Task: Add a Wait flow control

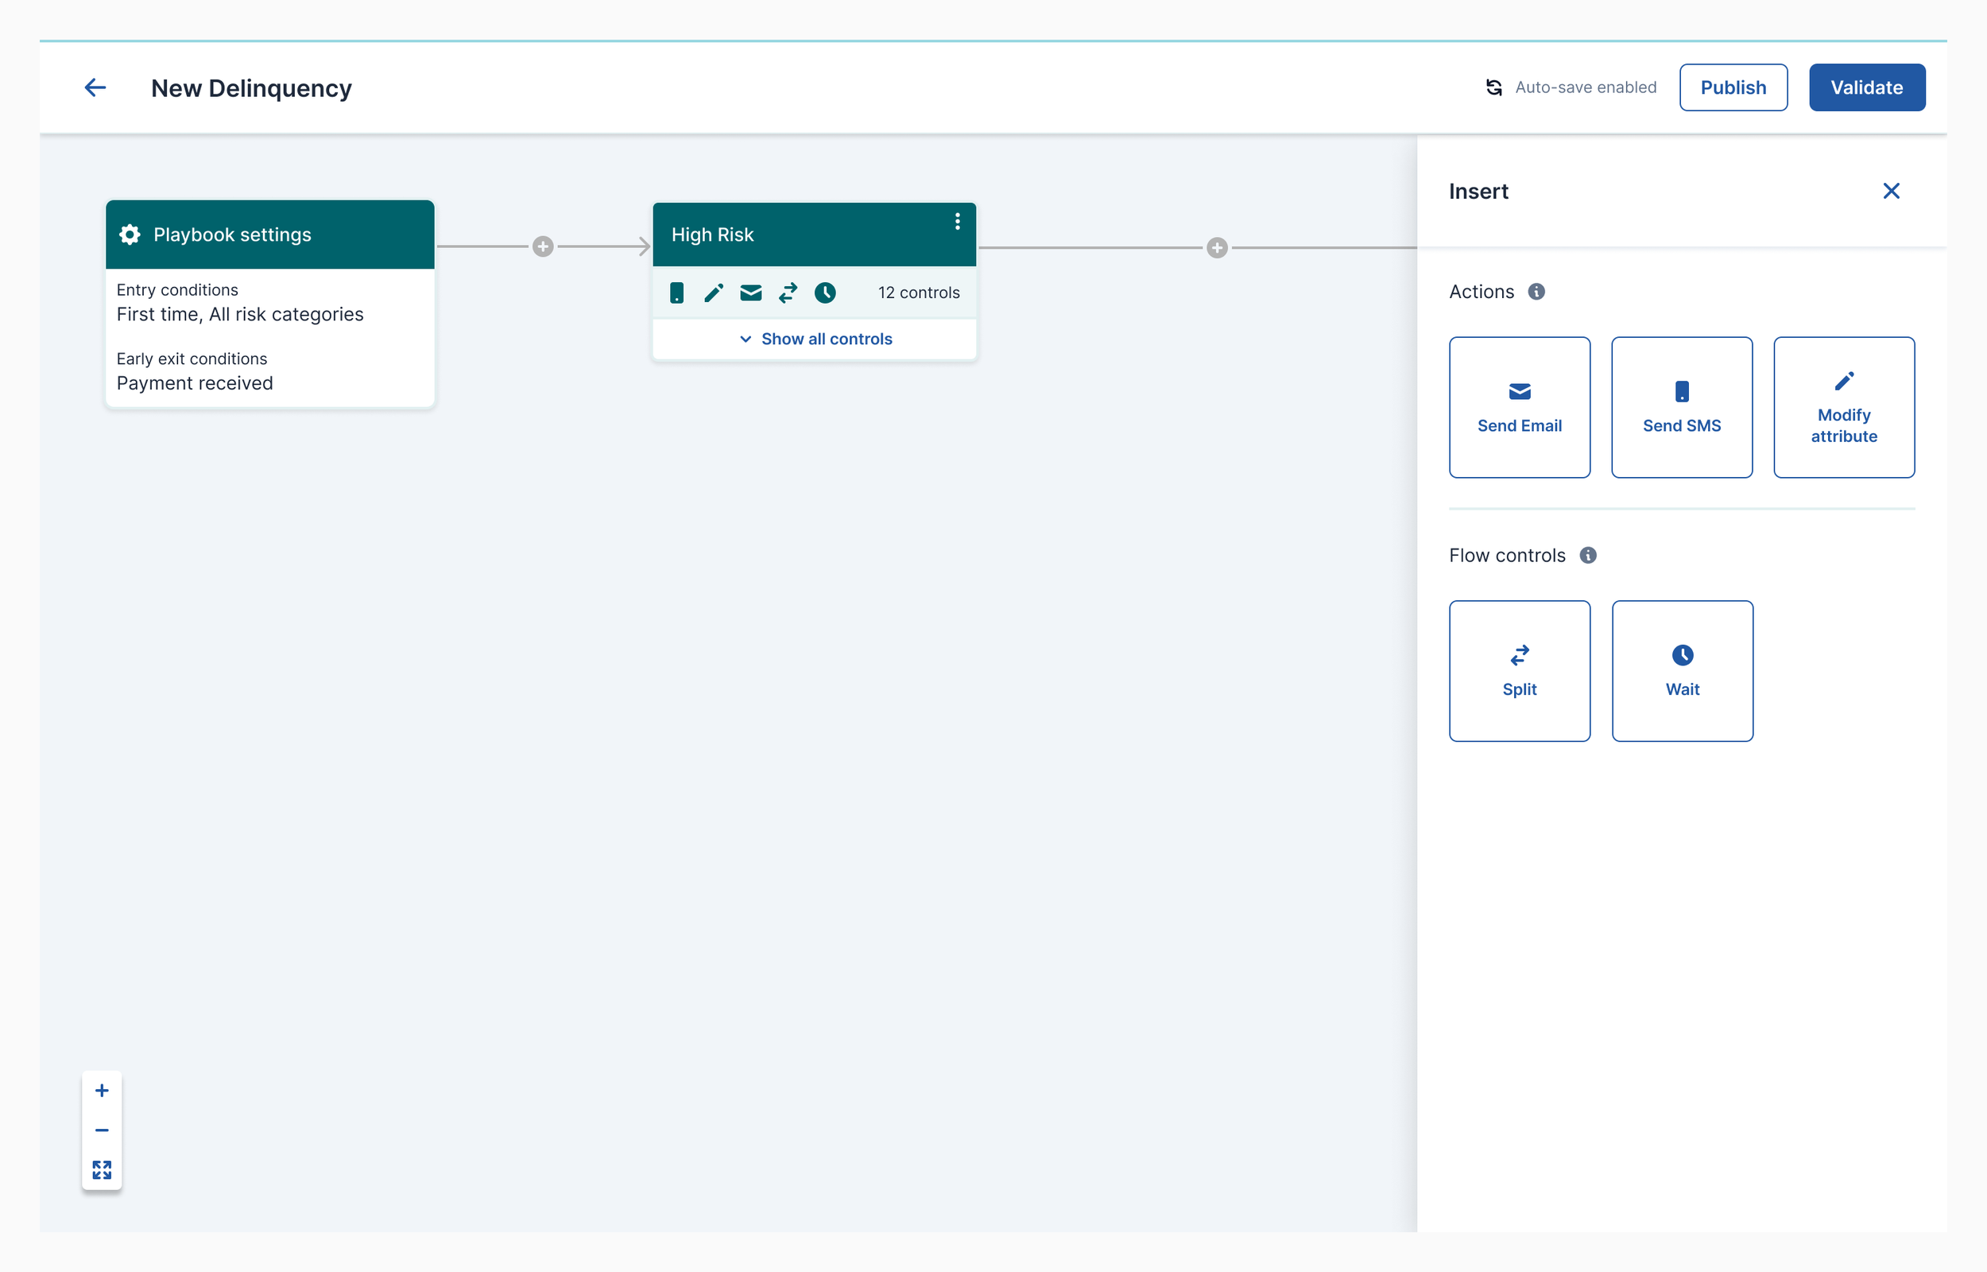Action: pyautogui.click(x=1682, y=671)
